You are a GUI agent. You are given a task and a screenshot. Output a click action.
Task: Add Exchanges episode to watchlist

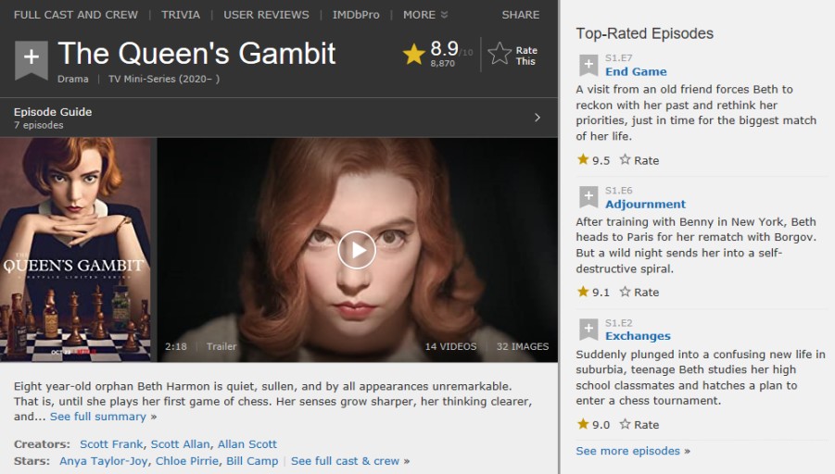coord(588,330)
